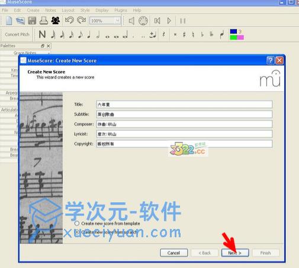Click the Subtitle input field
Image resolution: width=299 pixels, height=268 pixels.
(184, 114)
